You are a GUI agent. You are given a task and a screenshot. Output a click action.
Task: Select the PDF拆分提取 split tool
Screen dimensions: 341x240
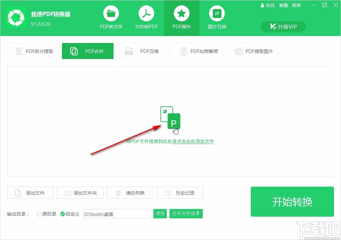pos(33,51)
